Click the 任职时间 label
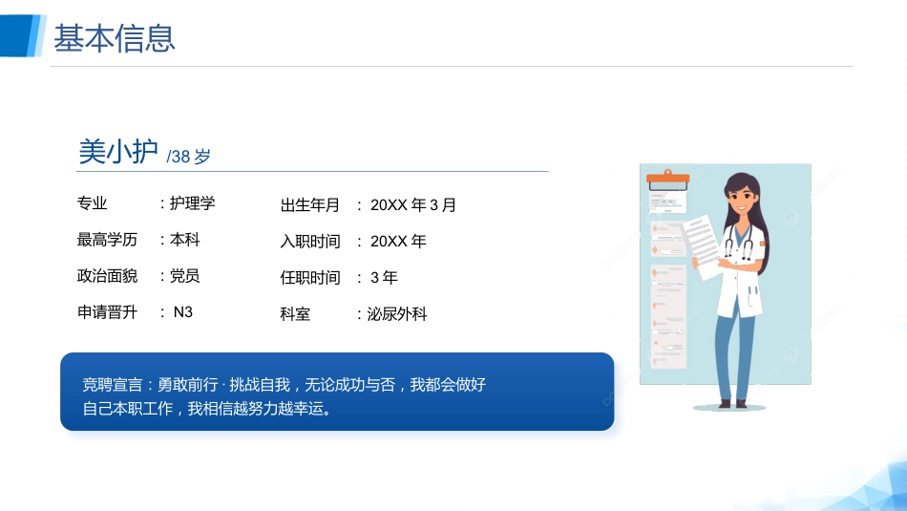 click(x=310, y=278)
